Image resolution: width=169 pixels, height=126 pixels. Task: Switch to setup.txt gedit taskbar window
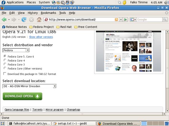[x=74, y=124]
